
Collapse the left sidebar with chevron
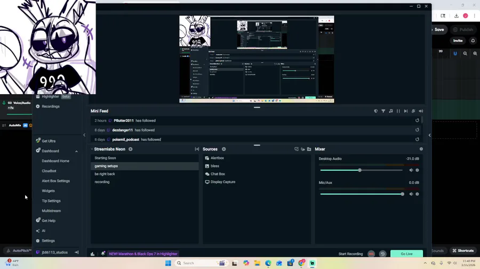84,135
